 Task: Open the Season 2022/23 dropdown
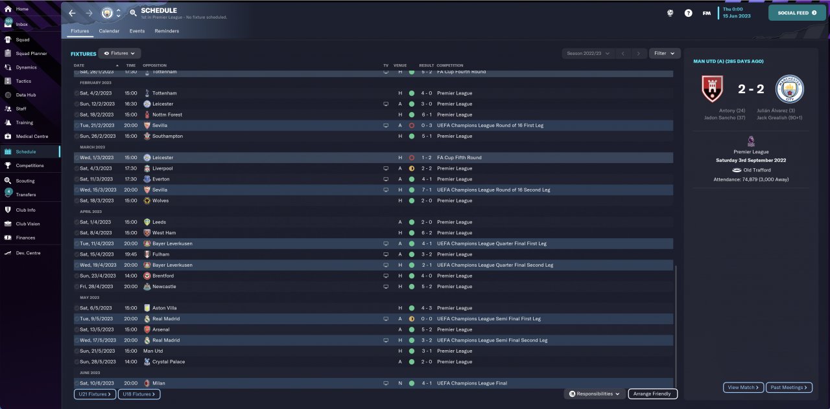588,54
